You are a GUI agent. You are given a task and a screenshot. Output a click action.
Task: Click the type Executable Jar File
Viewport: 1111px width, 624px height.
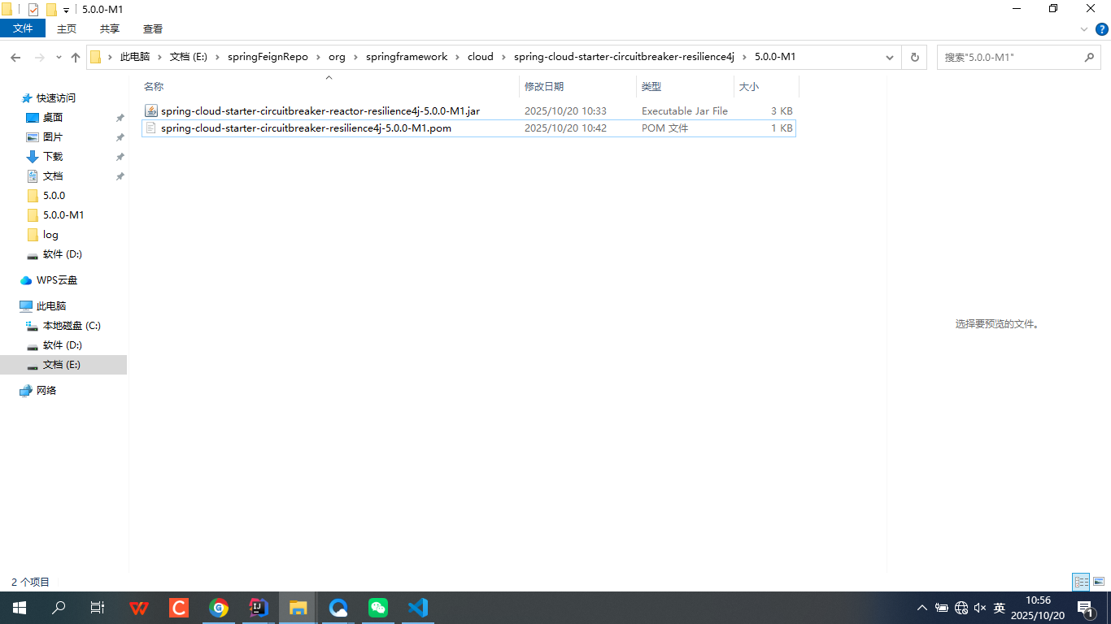[x=685, y=110]
